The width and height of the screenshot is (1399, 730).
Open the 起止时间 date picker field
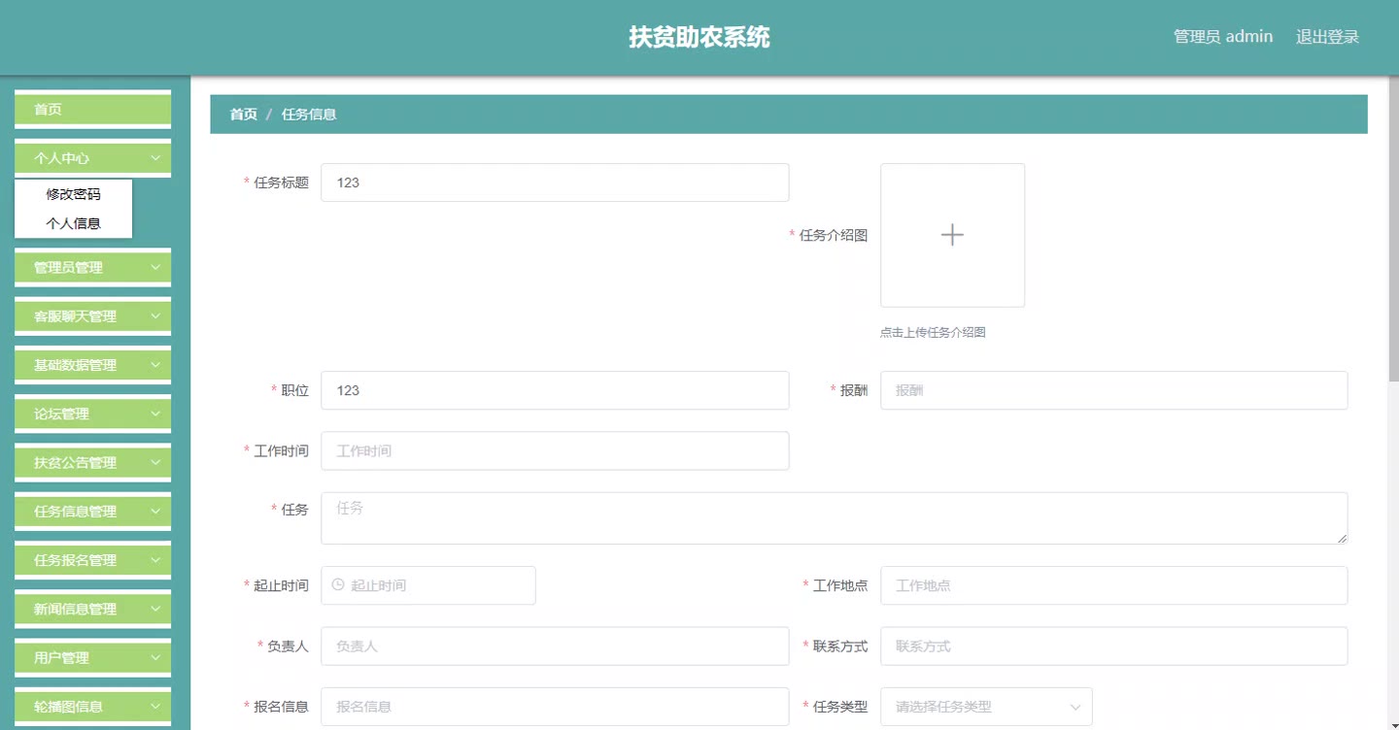(428, 585)
